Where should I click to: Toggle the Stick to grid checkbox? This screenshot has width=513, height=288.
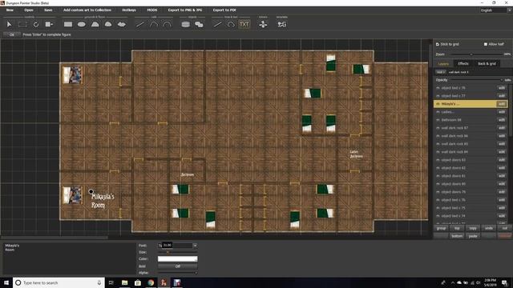(x=438, y=44)
